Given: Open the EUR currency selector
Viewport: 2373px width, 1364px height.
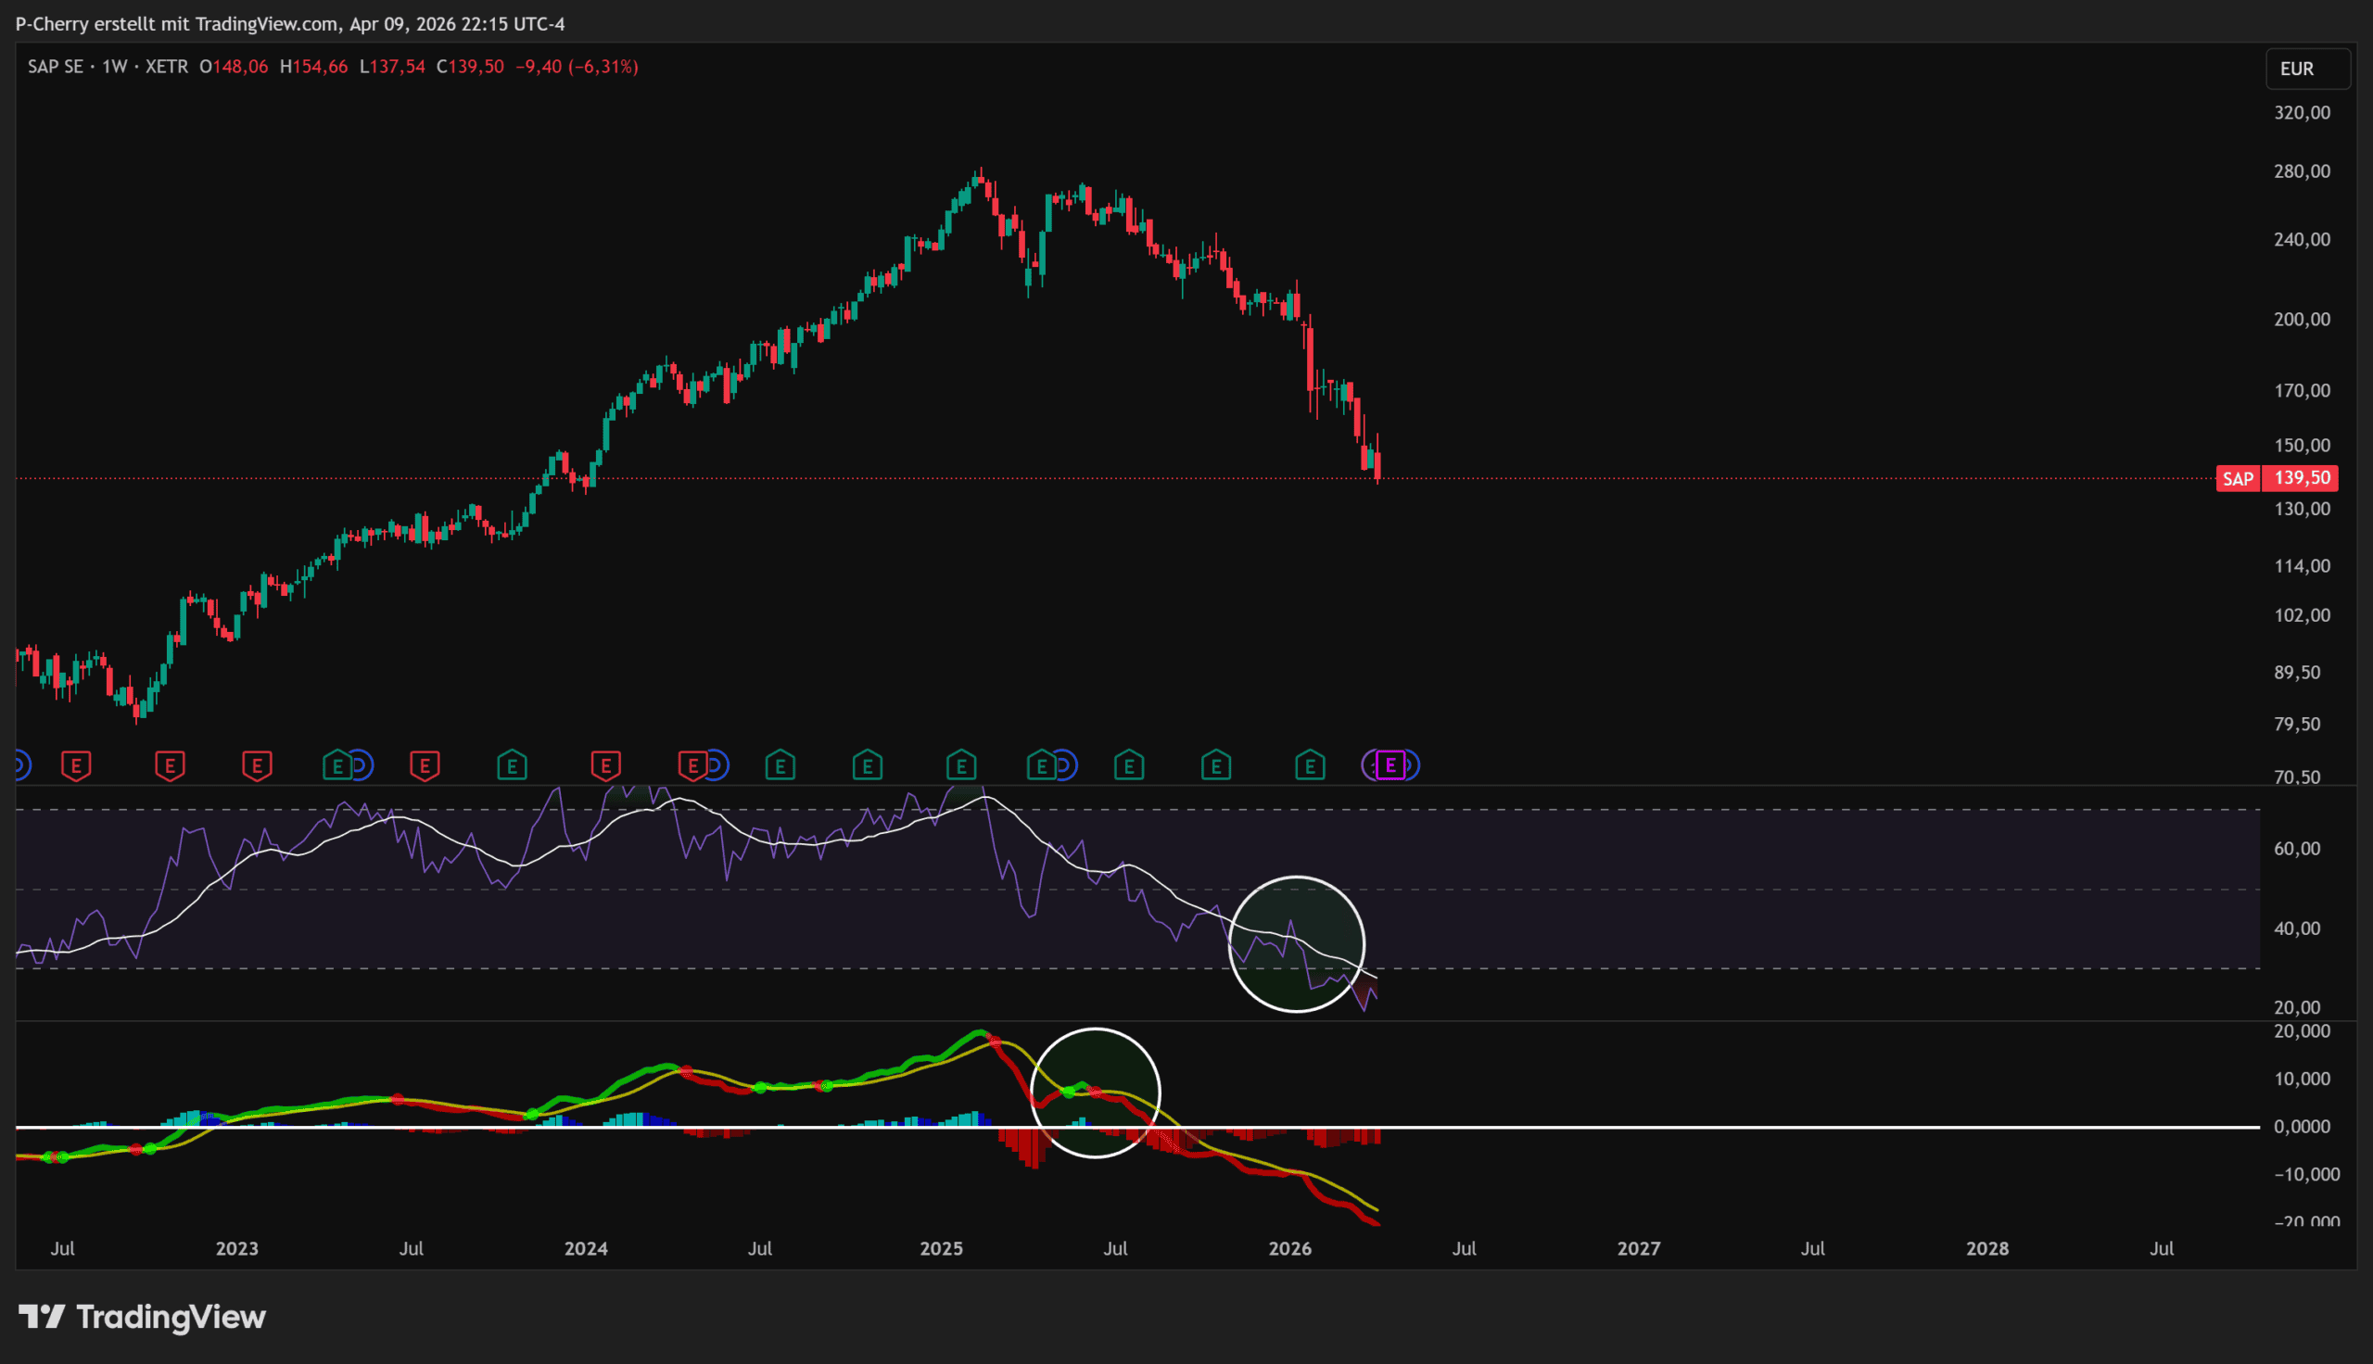Looking at the screenshot, I should pyautogui.click(x=2306, y=69).
